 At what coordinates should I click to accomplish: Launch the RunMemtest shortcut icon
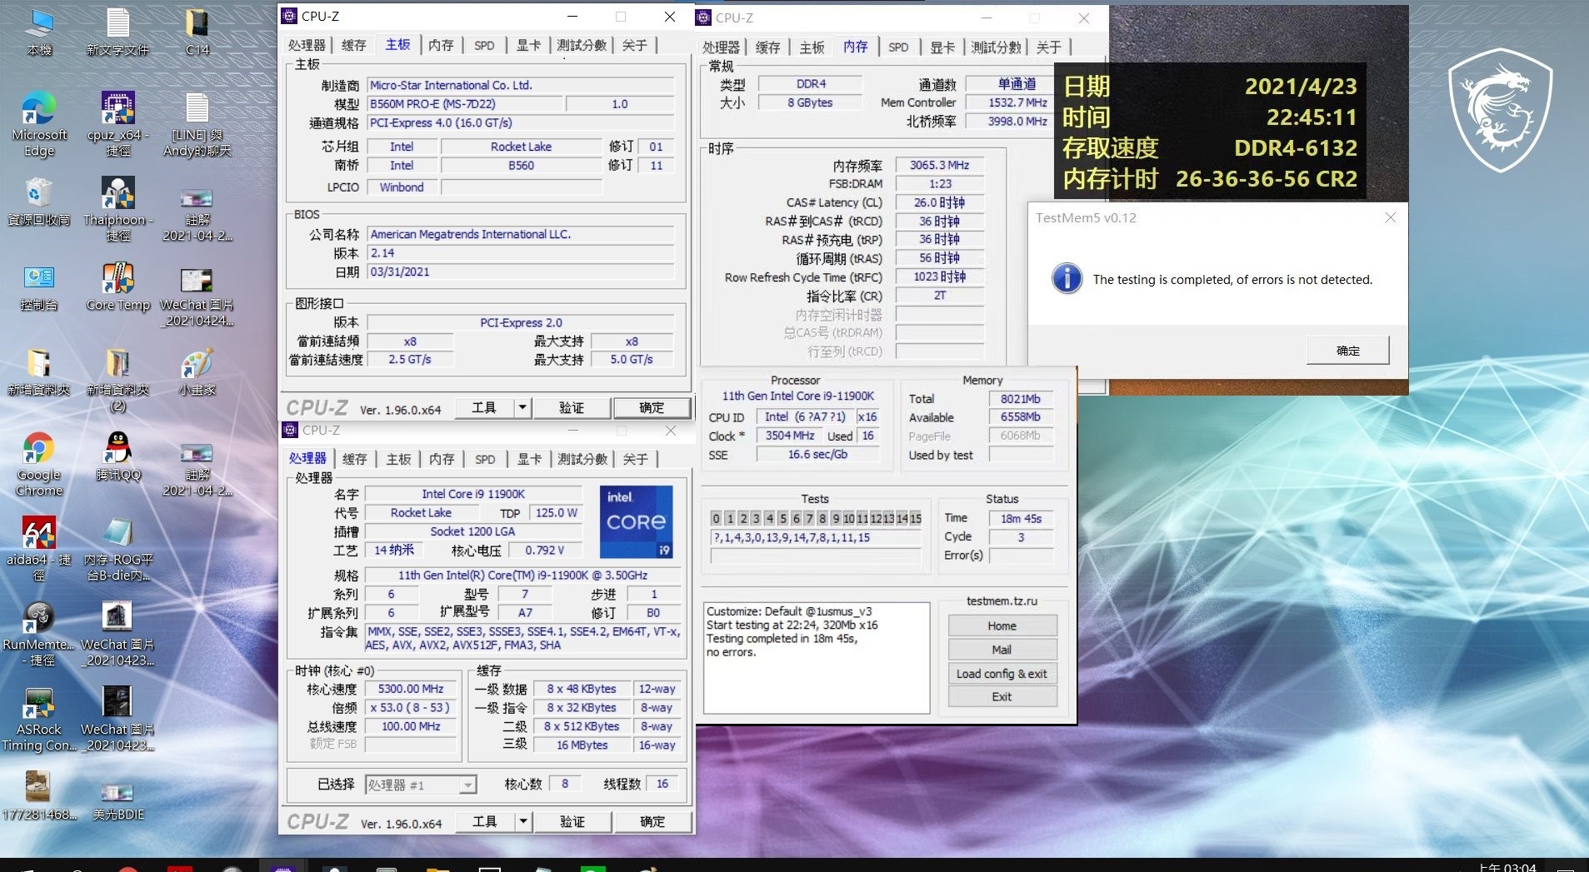tap(38, 635)
